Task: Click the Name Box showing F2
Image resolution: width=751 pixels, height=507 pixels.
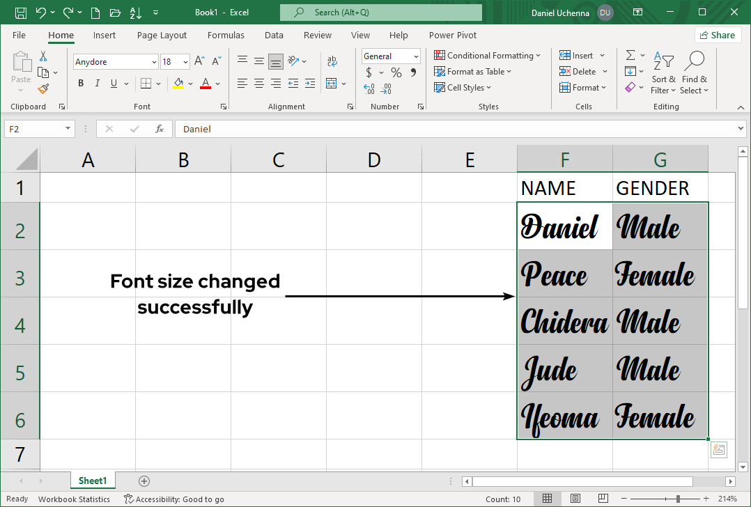Action: [x=33, y=129]
